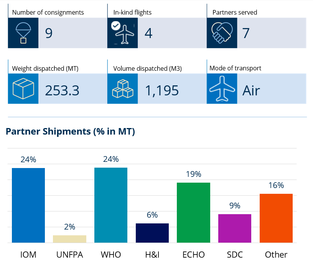Click the 19% data label

[194, 174]
